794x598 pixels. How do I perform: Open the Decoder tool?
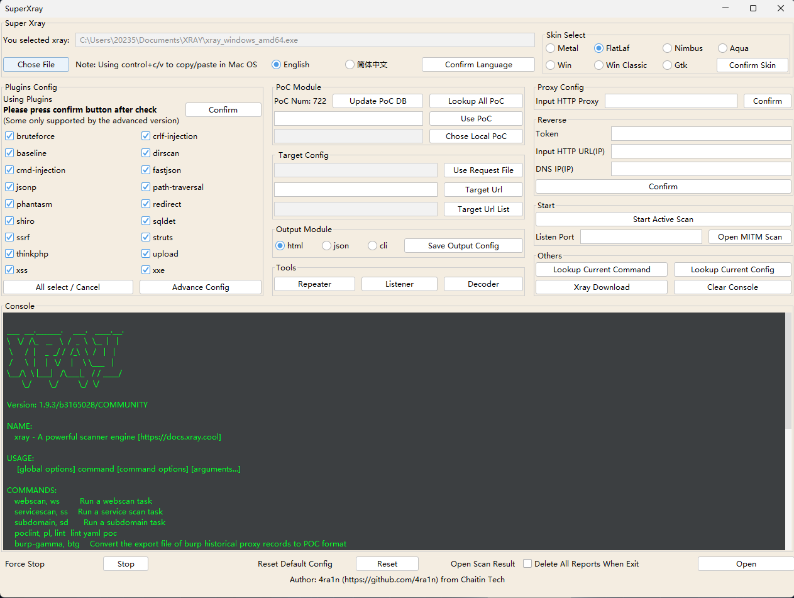coord(483,284)
